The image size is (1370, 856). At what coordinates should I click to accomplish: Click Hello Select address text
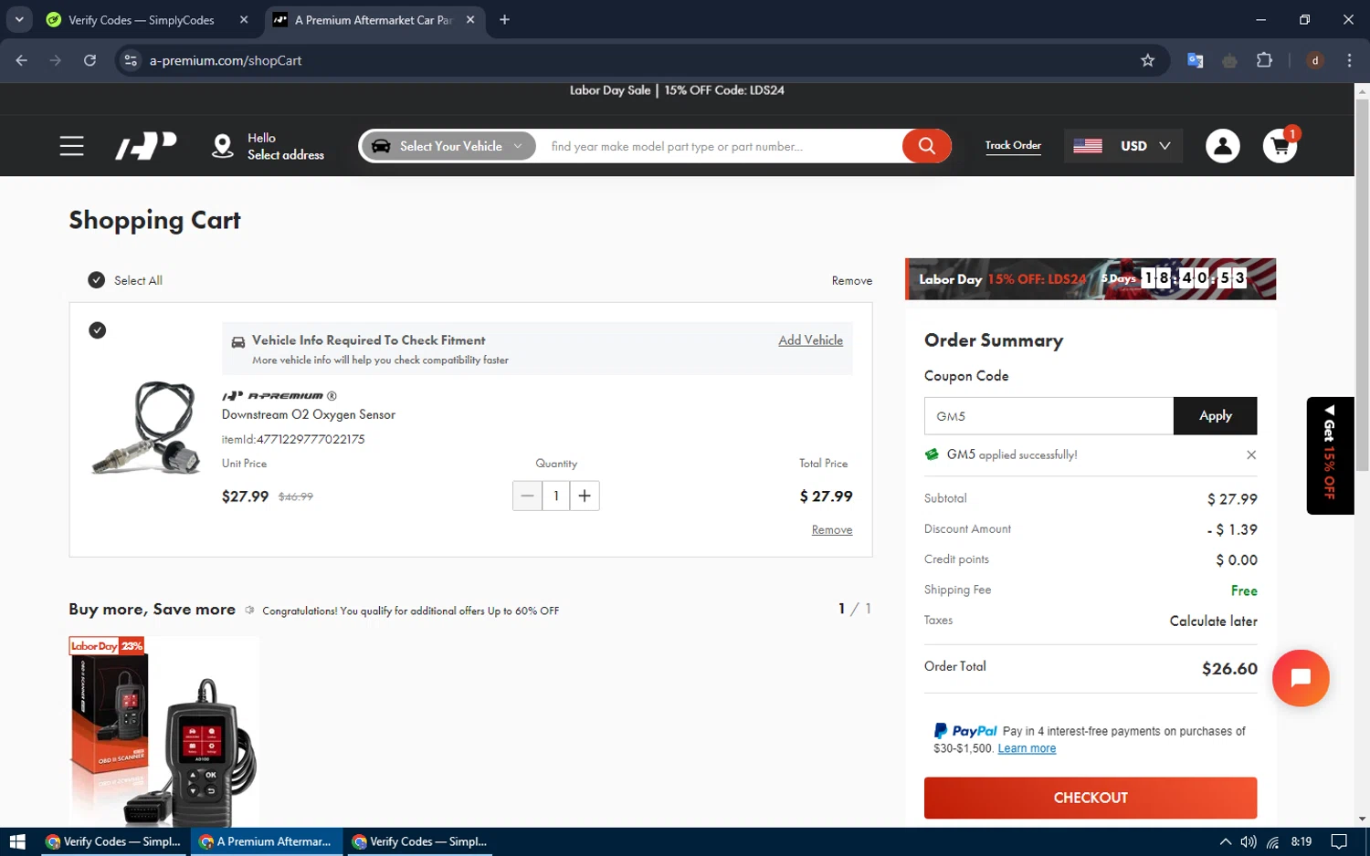(285, 146)
